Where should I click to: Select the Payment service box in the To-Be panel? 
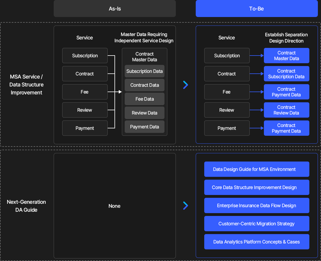tap(227, 128)
